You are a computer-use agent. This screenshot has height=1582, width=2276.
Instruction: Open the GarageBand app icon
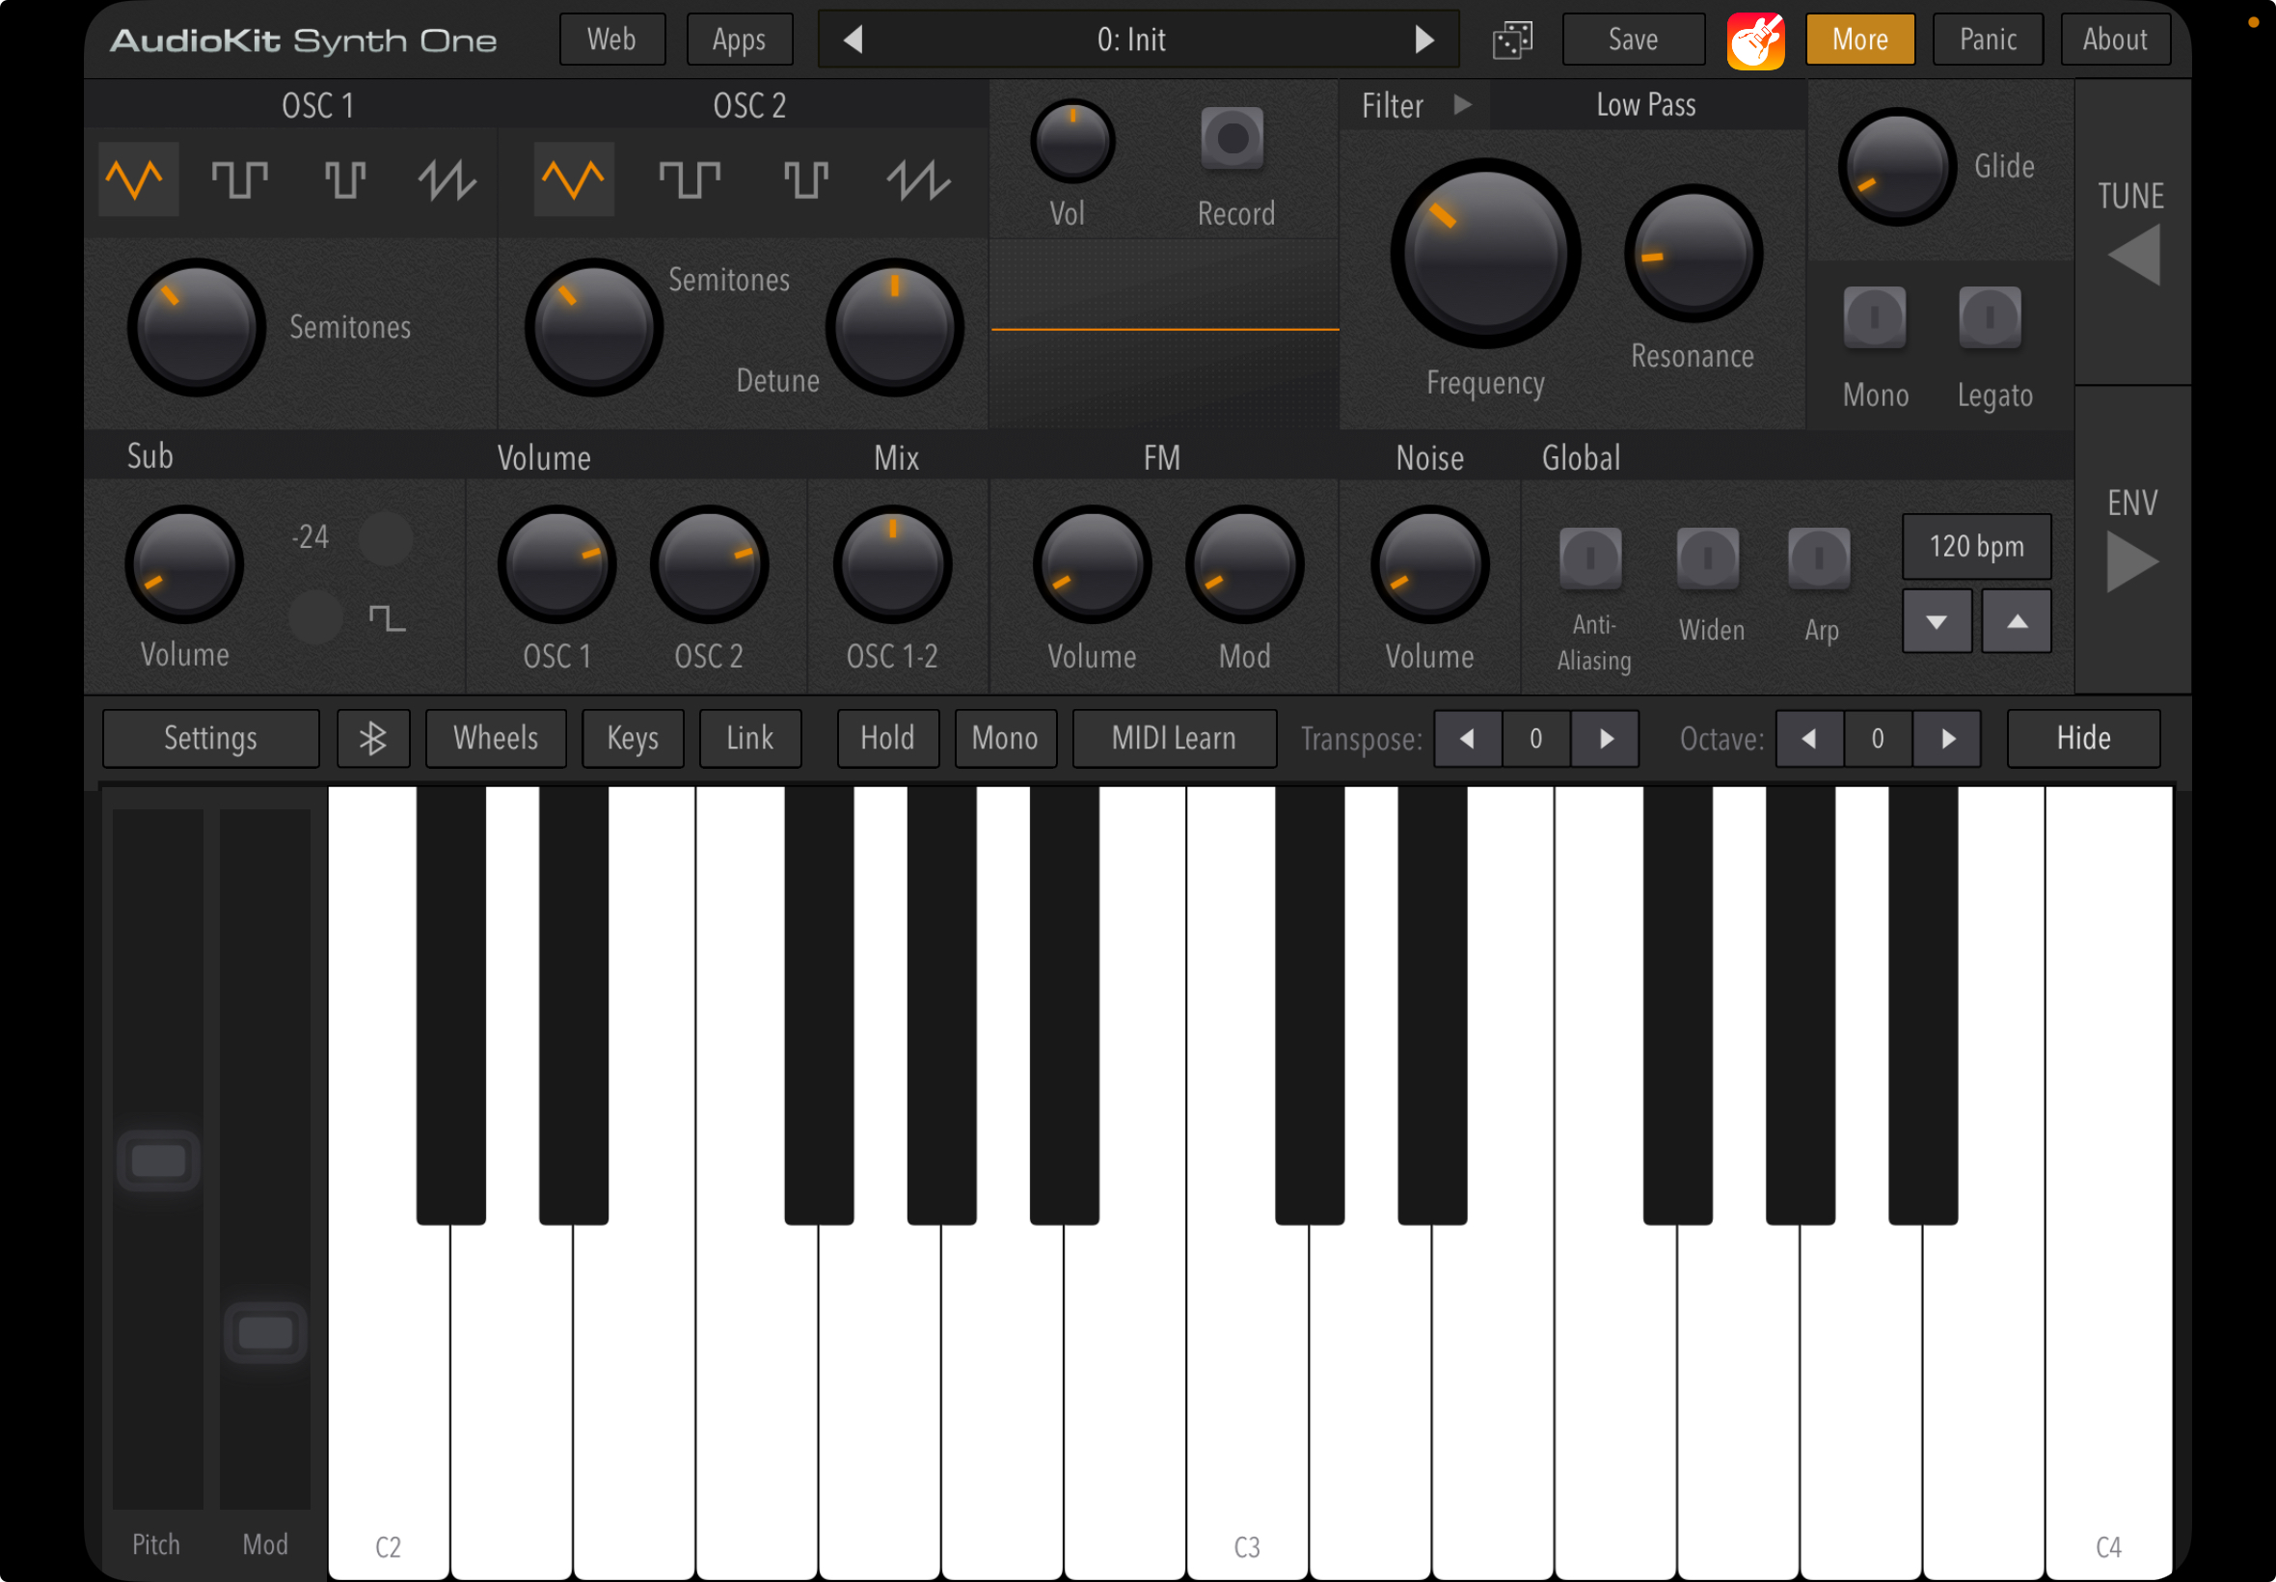click(1755, 41)
